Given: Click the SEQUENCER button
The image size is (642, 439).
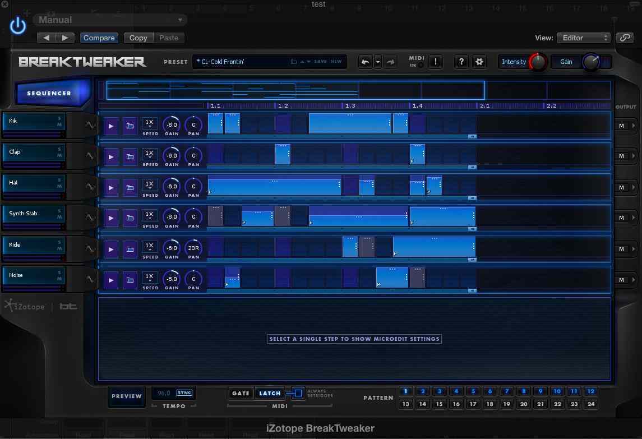Looking at the screenshot, I should tap(52, 93).
